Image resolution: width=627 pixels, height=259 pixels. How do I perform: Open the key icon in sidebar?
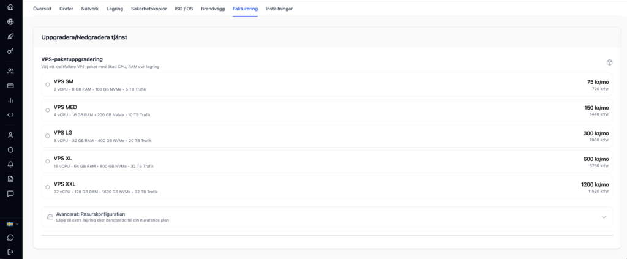[10, 51]
